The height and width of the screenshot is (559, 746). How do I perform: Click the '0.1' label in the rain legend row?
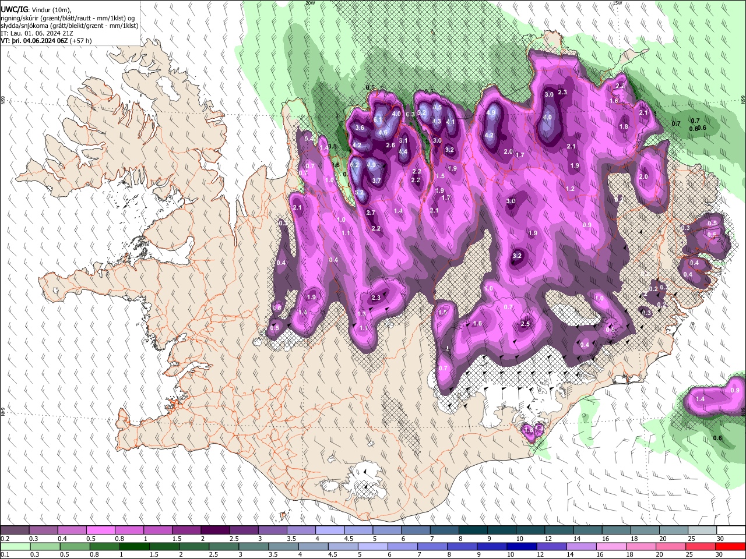pos(5,555)
